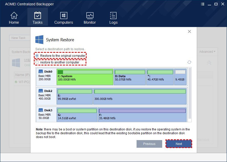
Task: Click the Windows logo in System Restore header
Action: point(39,39)
